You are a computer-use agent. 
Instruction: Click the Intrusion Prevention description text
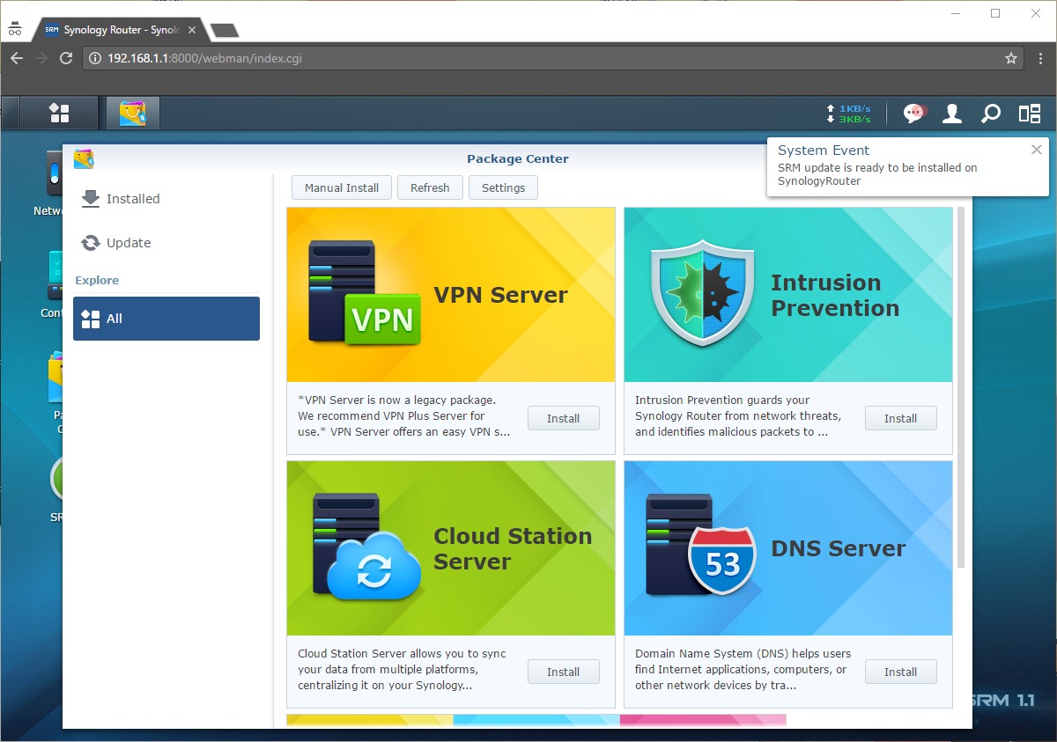[x=738, y=415]
